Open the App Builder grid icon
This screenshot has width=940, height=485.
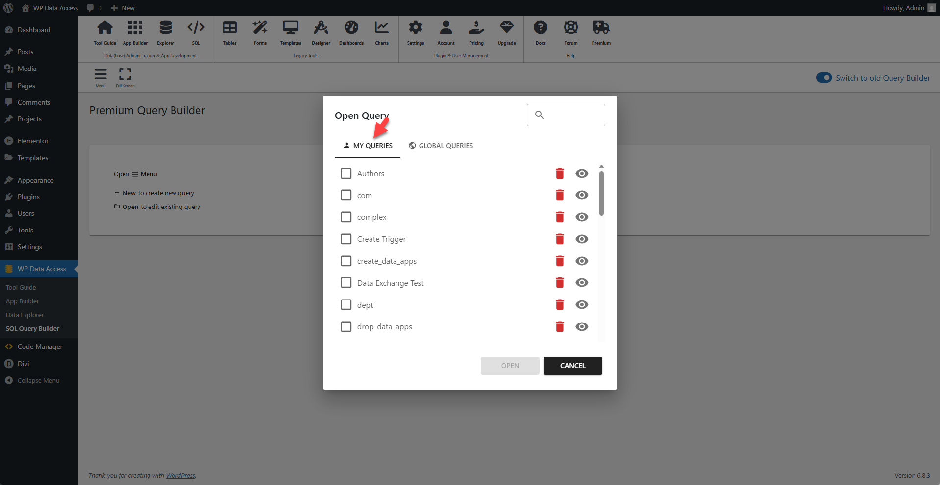click(135, 32)
